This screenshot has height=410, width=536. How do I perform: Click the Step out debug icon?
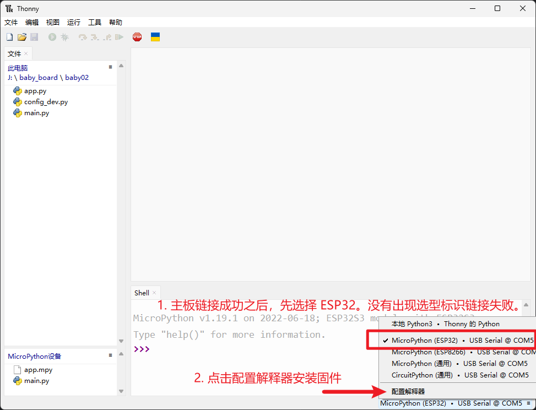coord(107,37)
